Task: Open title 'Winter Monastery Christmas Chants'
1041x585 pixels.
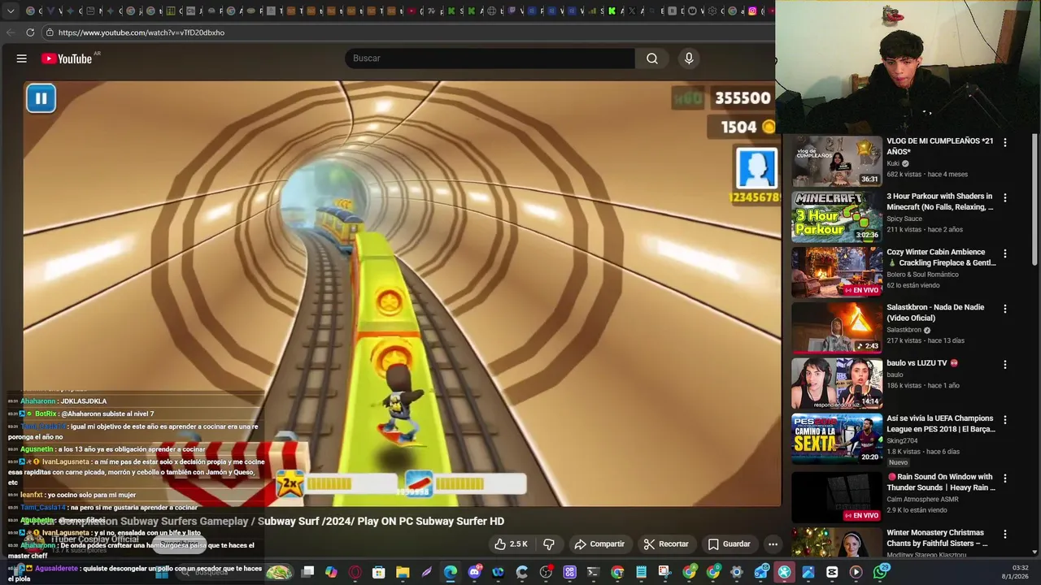Action: point(937,538)
